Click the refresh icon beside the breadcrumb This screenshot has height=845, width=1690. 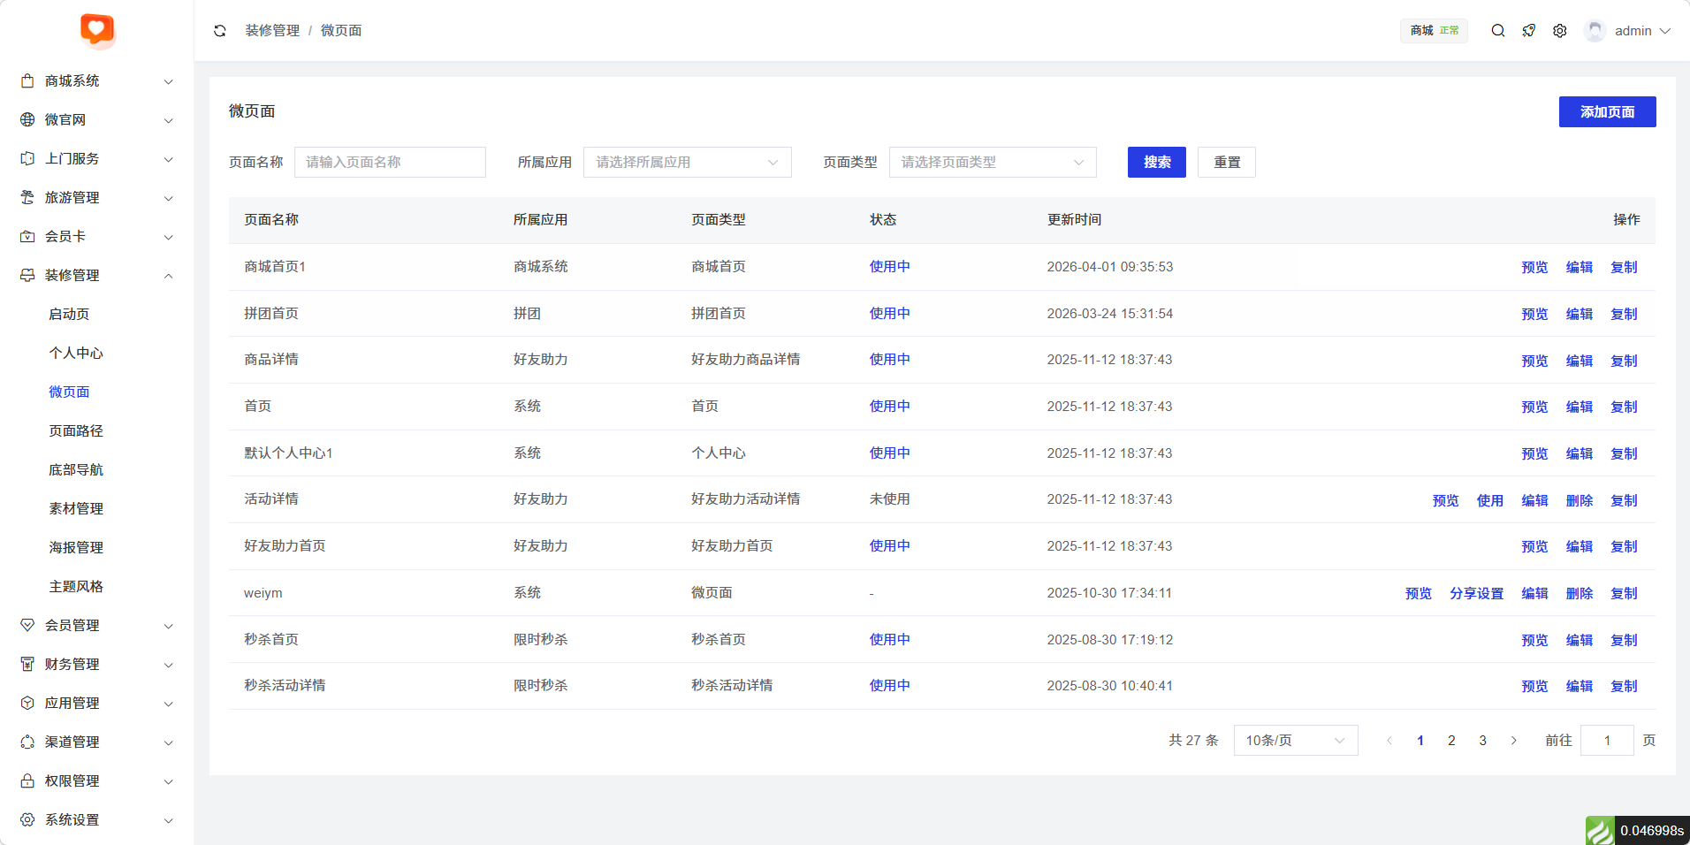[220, 31]
